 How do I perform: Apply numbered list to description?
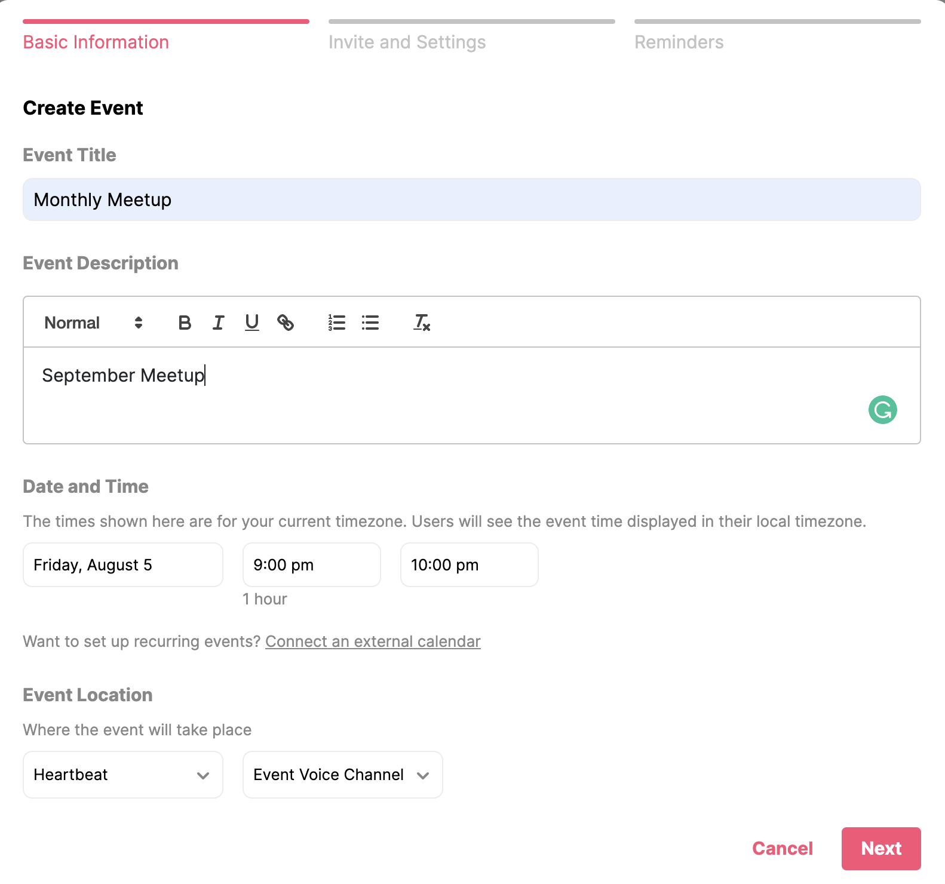pos(337,323)
